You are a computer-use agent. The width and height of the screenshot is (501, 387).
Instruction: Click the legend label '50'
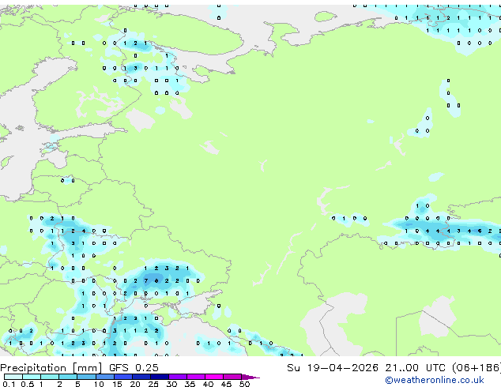click(x=244, y=384)
